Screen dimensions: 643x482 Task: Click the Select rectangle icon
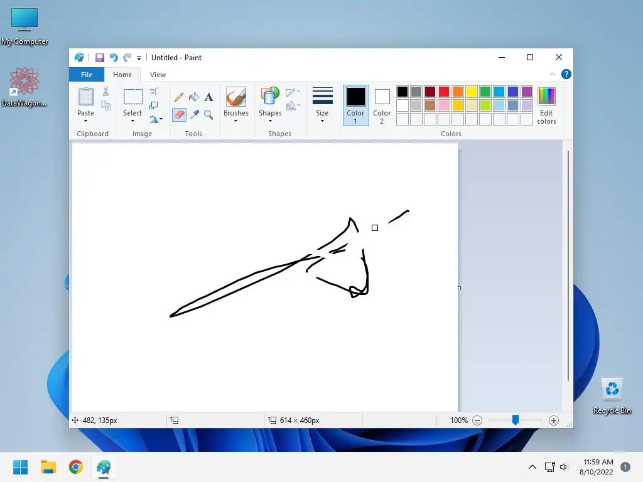tap(132, 97)
